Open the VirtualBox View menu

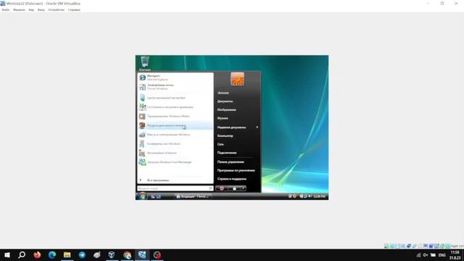pyautogui.click(x=31, y=9)
